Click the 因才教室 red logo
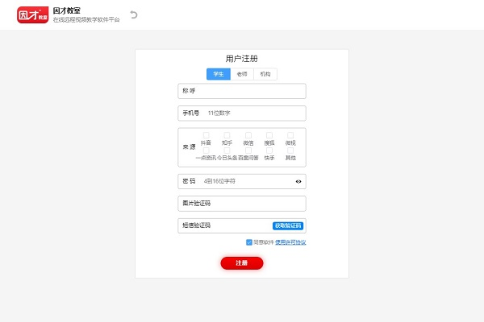 pos(33,14)
